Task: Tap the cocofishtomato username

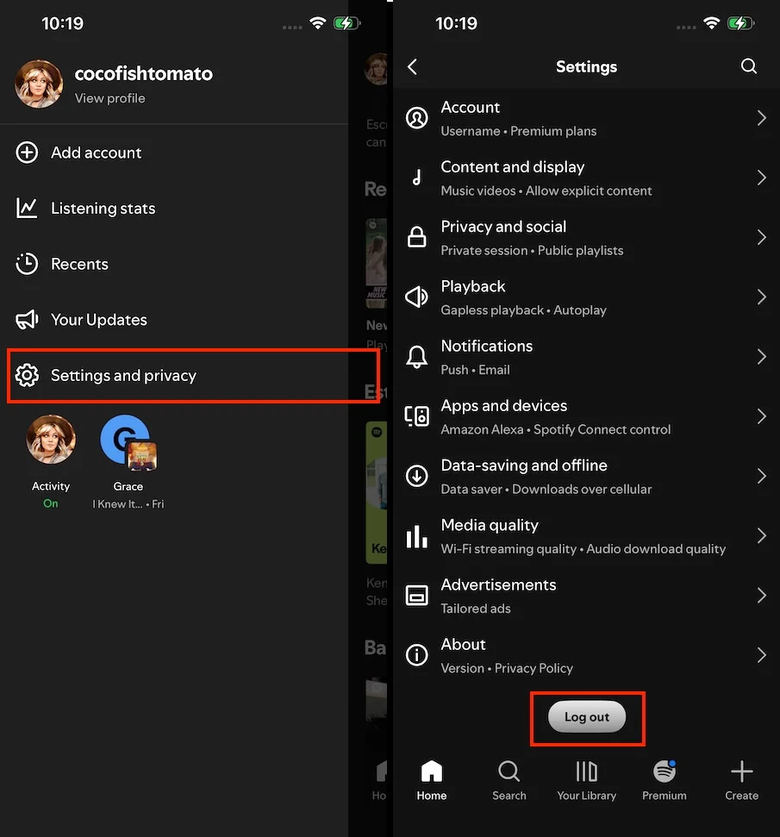Action: (x=144, y=73)
